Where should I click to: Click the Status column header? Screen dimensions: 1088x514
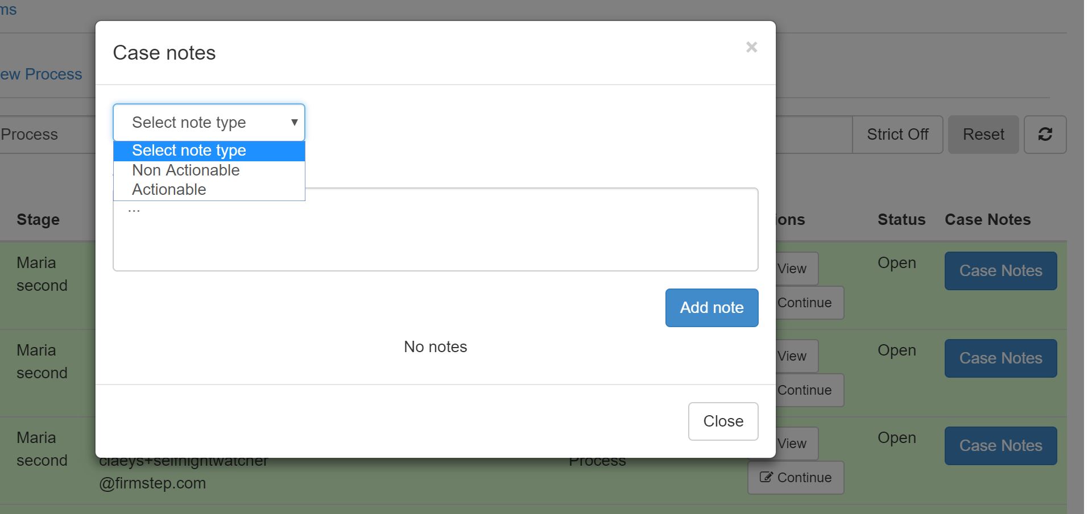click(x=900, y=219)
